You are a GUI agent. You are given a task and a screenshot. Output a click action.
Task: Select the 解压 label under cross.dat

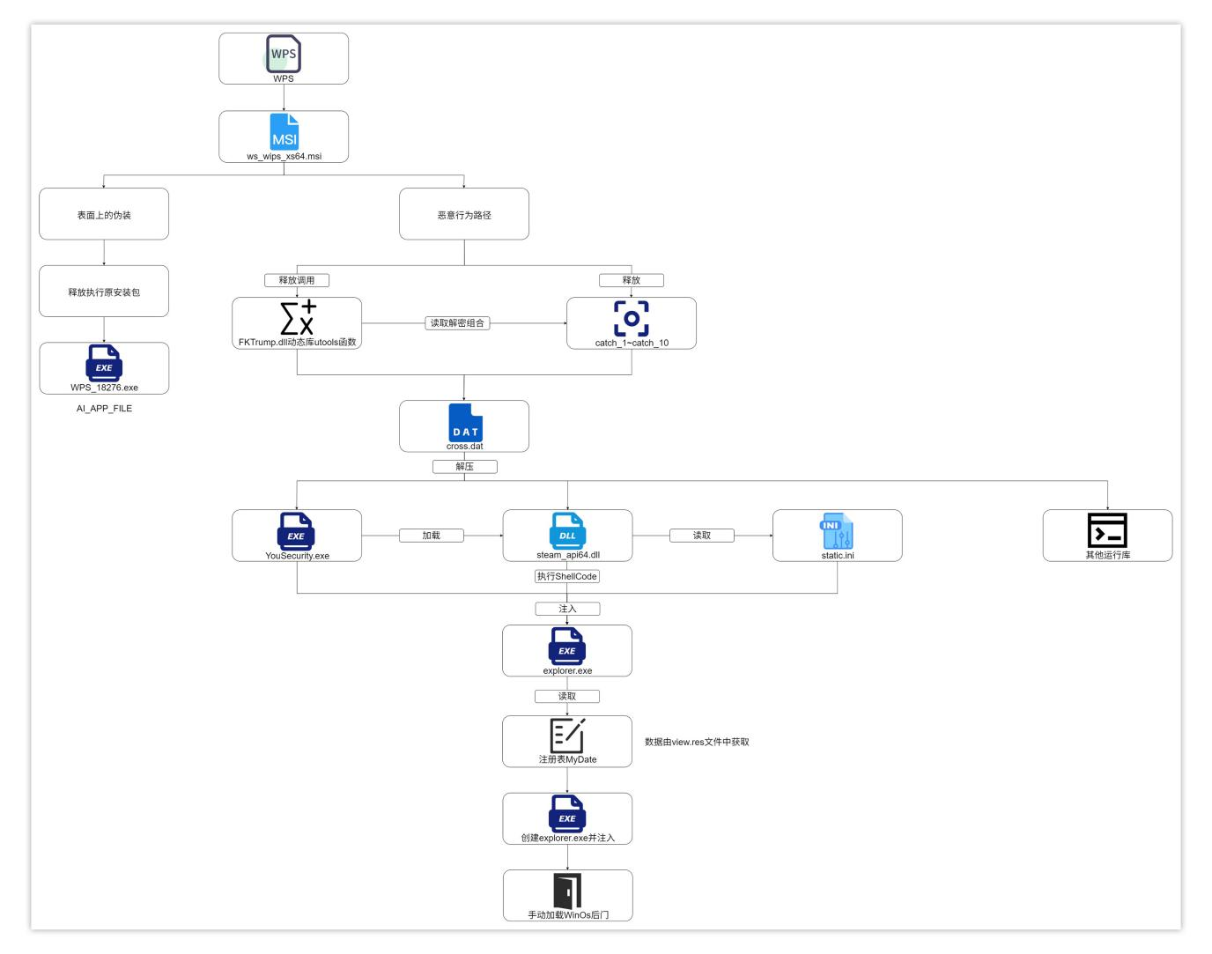(x=464, y=467)
